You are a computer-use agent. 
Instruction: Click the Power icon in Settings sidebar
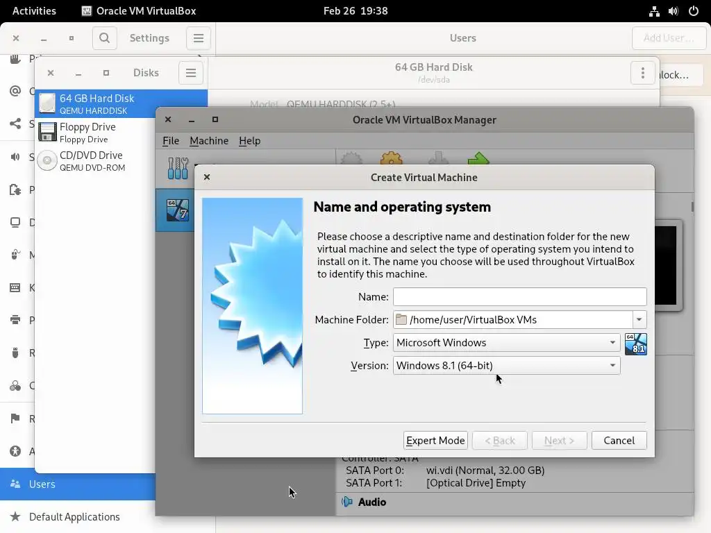tap(15, 189)
